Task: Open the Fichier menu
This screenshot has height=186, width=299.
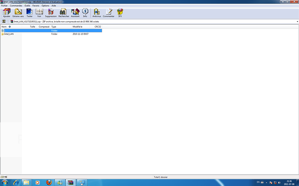Action: coord(4,6)
